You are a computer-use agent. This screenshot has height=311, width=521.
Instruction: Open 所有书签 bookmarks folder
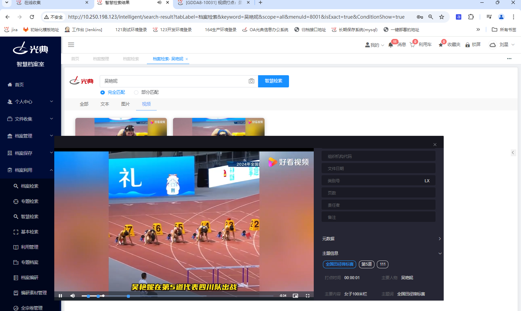pyautogui.click(x=504, y=30)
